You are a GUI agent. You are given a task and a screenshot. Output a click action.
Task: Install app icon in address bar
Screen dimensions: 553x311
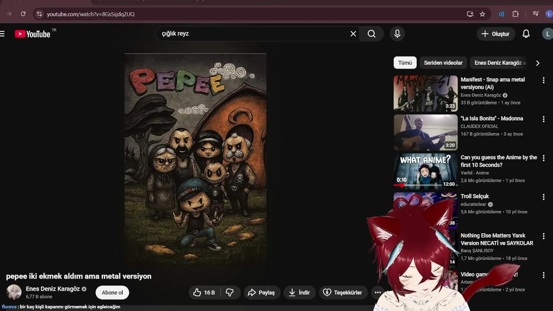[x=470, y=14]
